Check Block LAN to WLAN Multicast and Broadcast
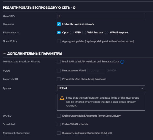This screenshot has height=140, width=153. [x=59, y=62]
